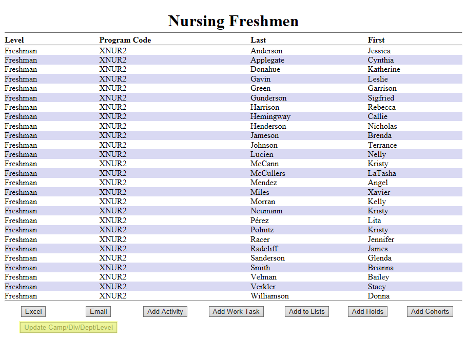Viewport: 466px width, 340px height.
Task: Add these students to Lists
Action: coord(306,311)
